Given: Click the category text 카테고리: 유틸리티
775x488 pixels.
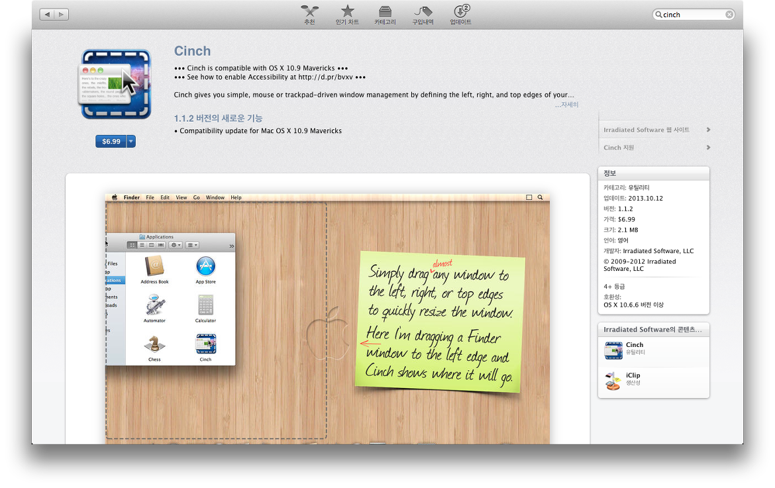Looking at the screenshot, I should point(627,187).
